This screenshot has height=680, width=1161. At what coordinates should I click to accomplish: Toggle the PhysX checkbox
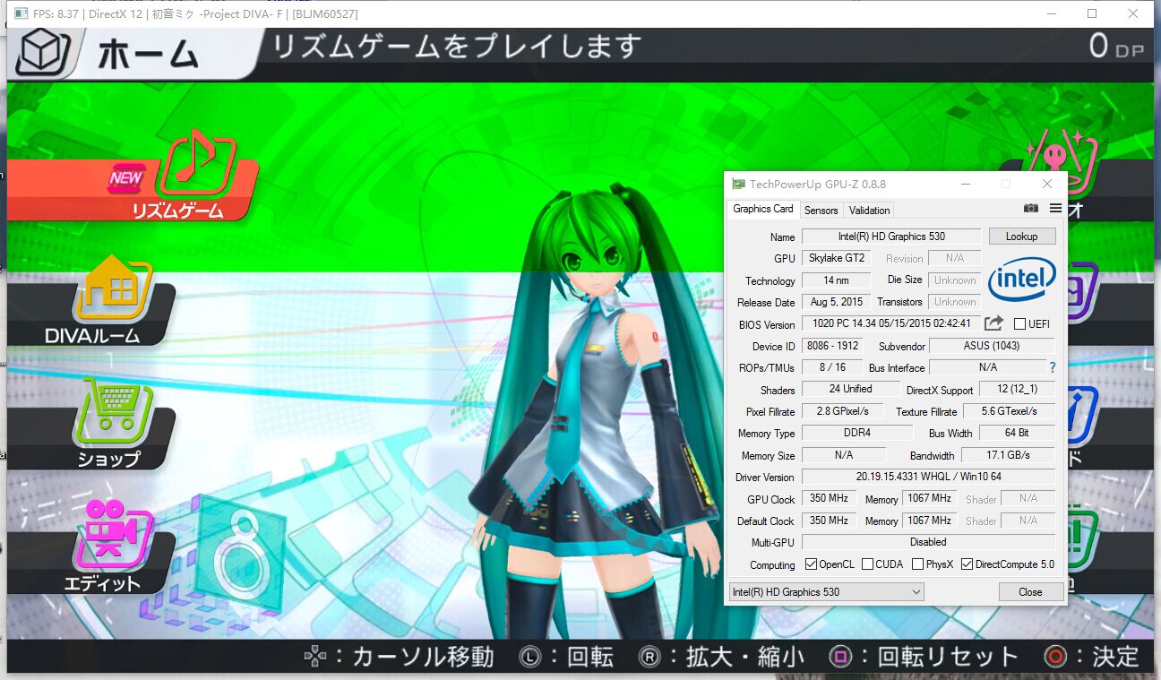917,564
